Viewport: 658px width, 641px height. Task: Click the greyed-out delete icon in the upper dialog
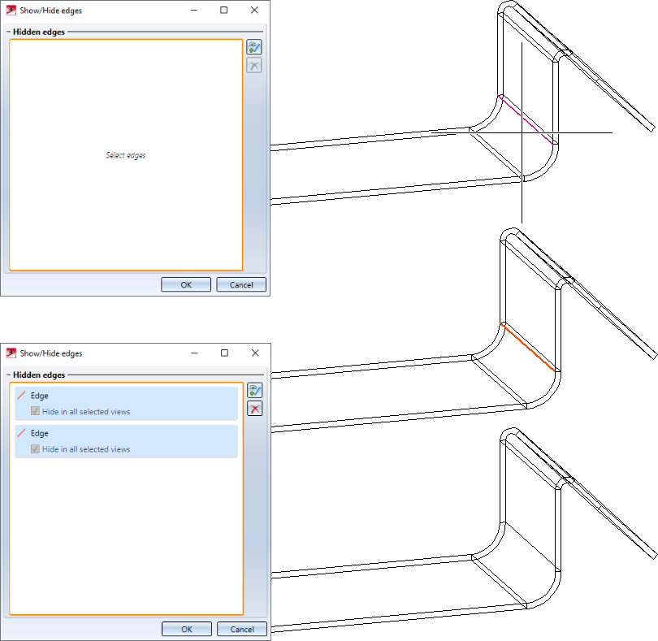click(x=254, y=66)
